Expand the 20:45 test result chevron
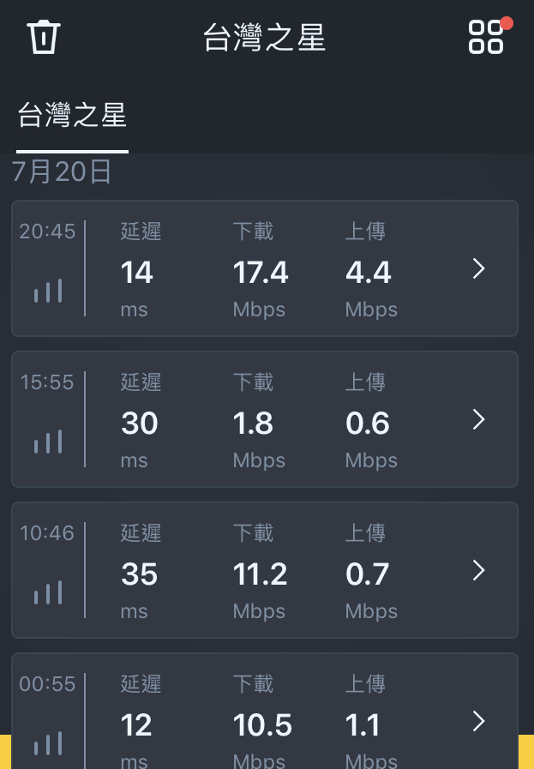 coord(478,268)
